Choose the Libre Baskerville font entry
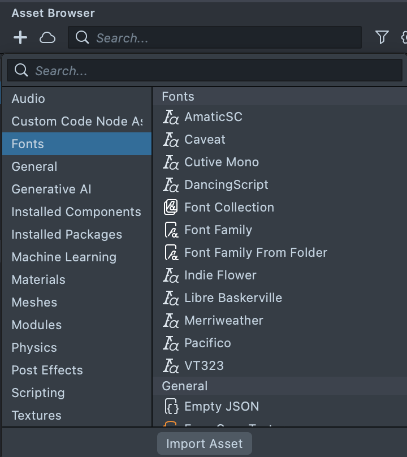Screen dimensions: 407x457 tap(233, 298)
